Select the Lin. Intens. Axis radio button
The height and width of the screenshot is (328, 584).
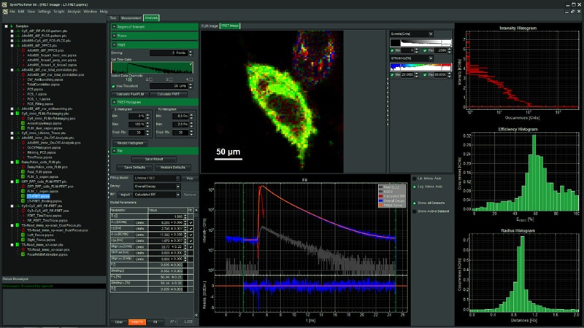coord(415,178)
